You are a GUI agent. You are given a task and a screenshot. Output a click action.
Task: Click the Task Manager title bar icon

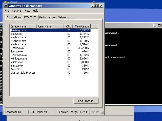click(6, 6)
